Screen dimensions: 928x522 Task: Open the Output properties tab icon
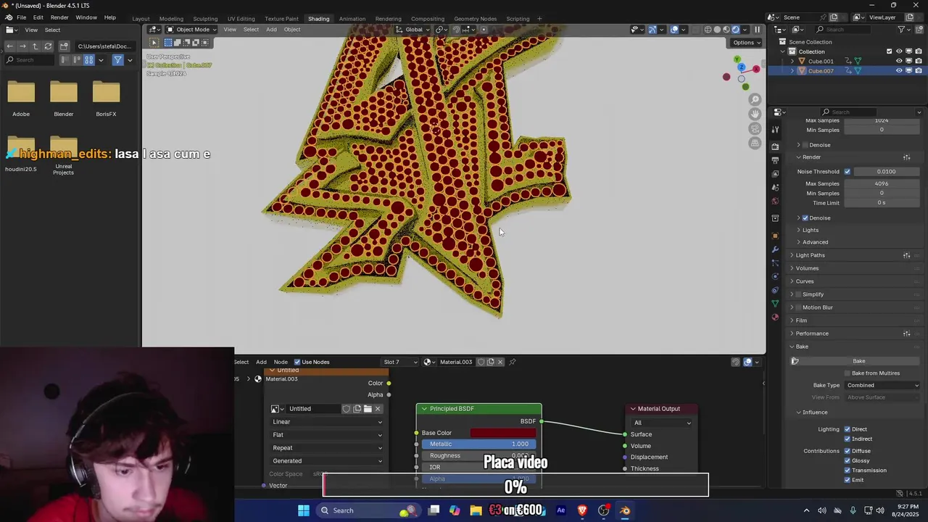[x=775, y=160]
